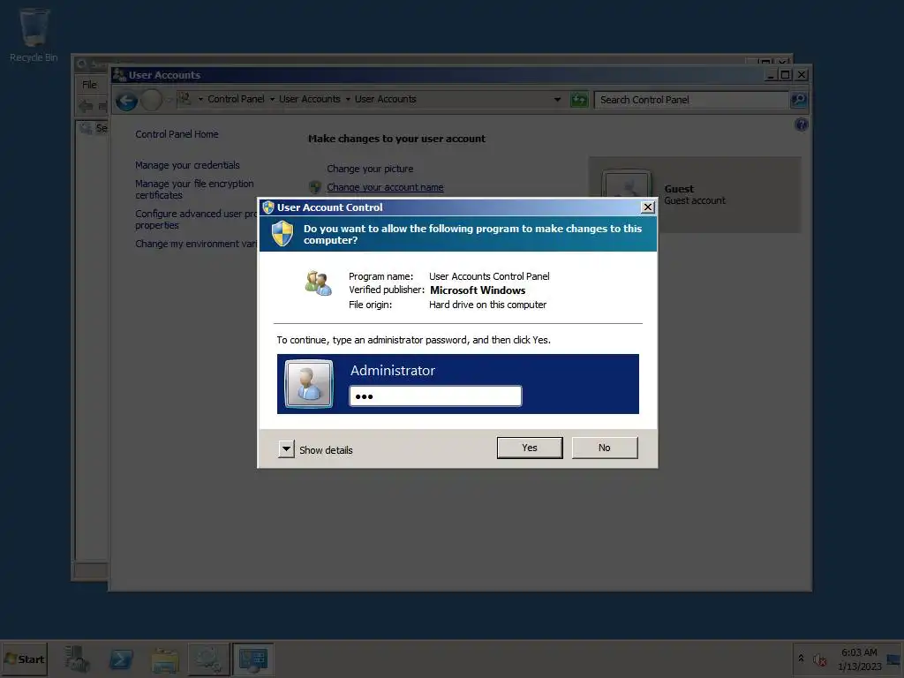Click the back arrow in the back window toolbar
The image size is (904, 678).
[86, 106]
